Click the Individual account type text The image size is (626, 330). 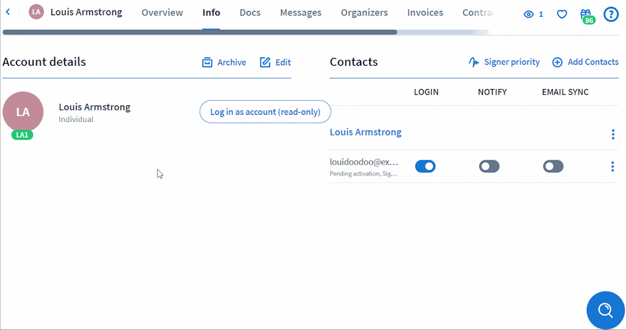(76, 119)
